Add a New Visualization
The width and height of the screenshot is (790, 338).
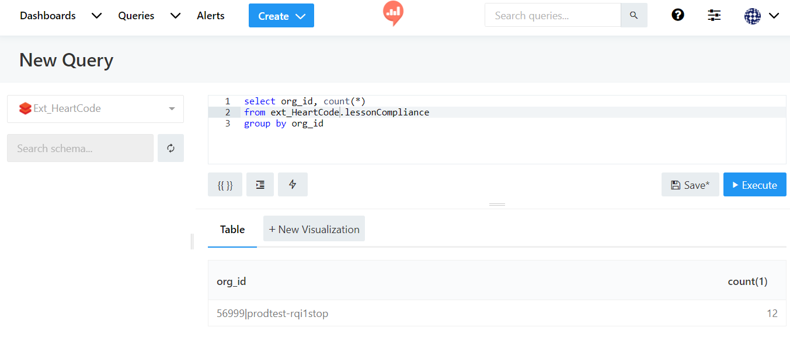[x=314, y=228]
